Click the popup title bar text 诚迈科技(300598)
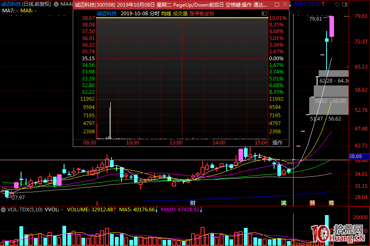The height and width of the screenshot is (246, 370). point(95,5)
